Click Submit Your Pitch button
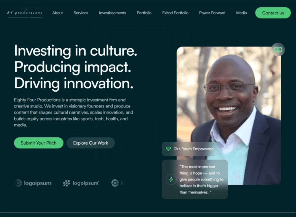 38,143
